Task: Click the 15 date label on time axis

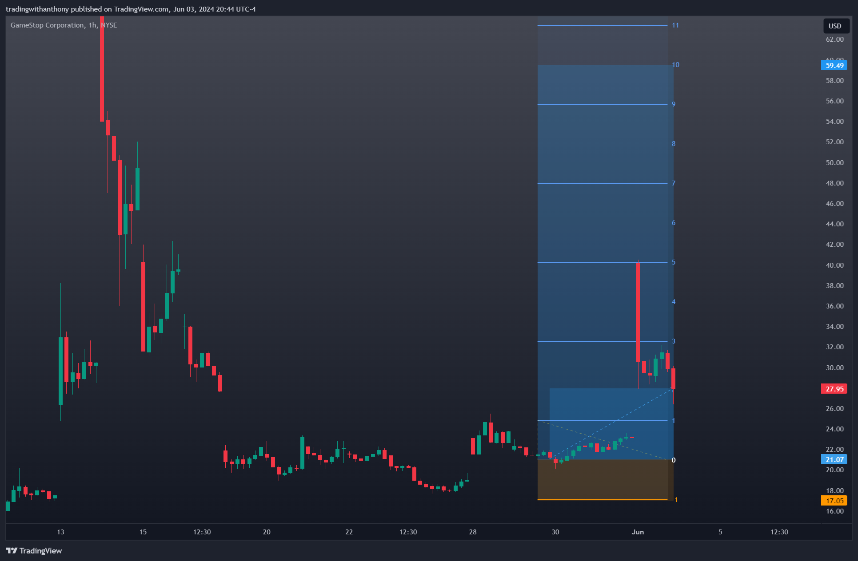Action: (143, 532)
